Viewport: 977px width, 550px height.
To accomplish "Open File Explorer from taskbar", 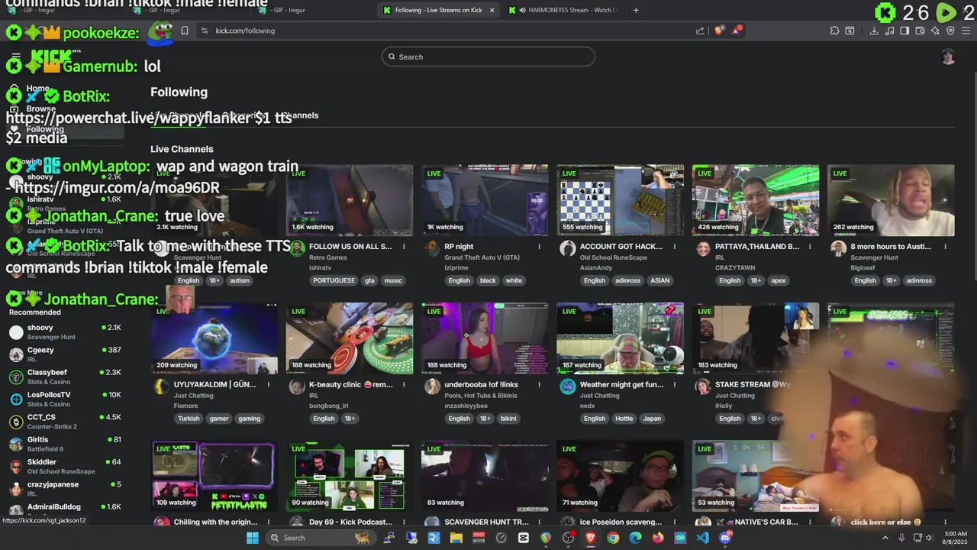I will [x=456, y=538].
